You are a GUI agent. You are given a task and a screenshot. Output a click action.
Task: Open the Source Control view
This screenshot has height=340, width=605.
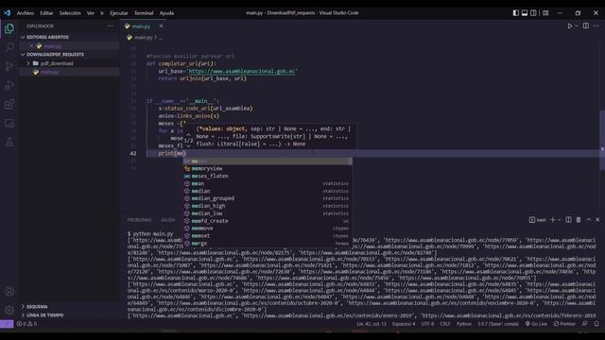click(x=9, y=66)
